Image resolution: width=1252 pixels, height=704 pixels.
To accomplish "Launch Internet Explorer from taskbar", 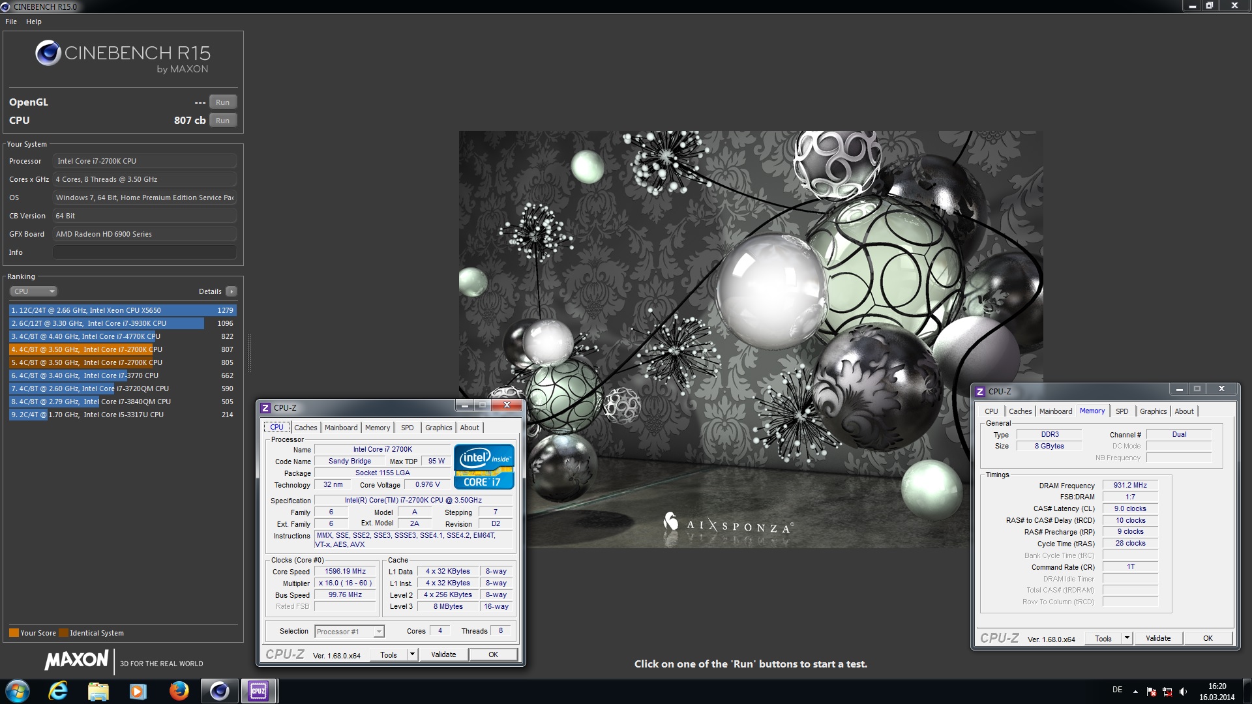I will click(58, 691).
